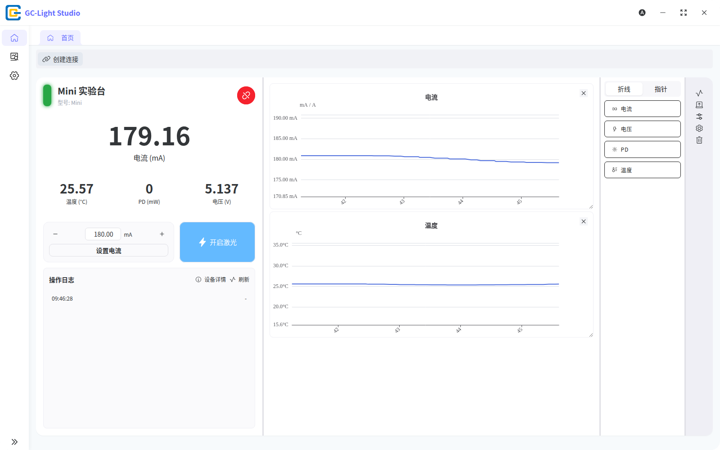
Task: Open the home icon in left sidebar
Action: click(14, 38)
